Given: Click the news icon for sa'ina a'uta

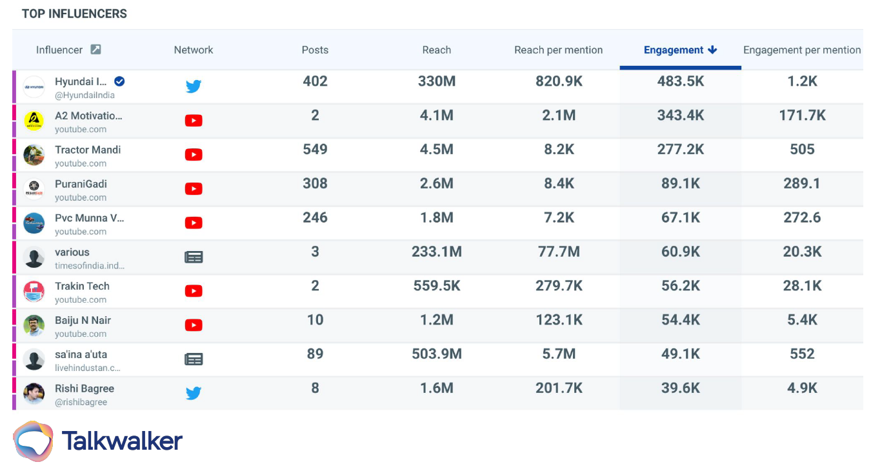Looking at the screenshot, I should (x=194, y=359).
